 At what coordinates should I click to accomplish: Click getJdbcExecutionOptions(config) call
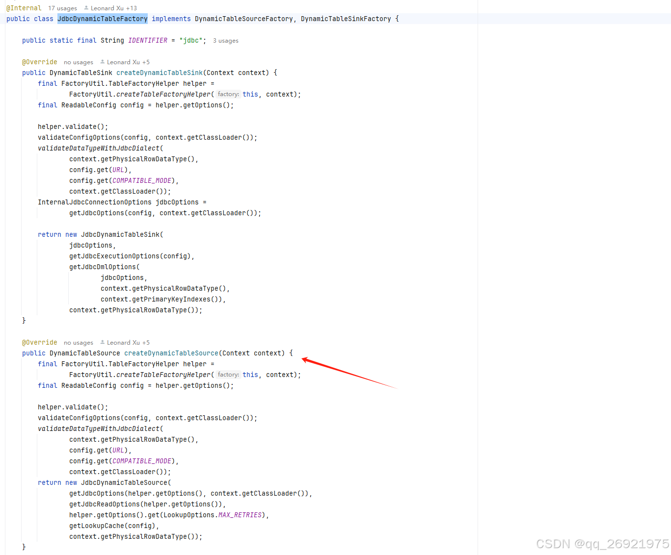(x=130, y=256)
